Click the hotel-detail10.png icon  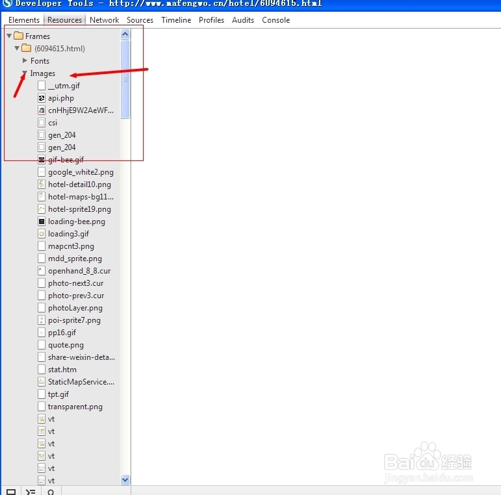point(42,184)
